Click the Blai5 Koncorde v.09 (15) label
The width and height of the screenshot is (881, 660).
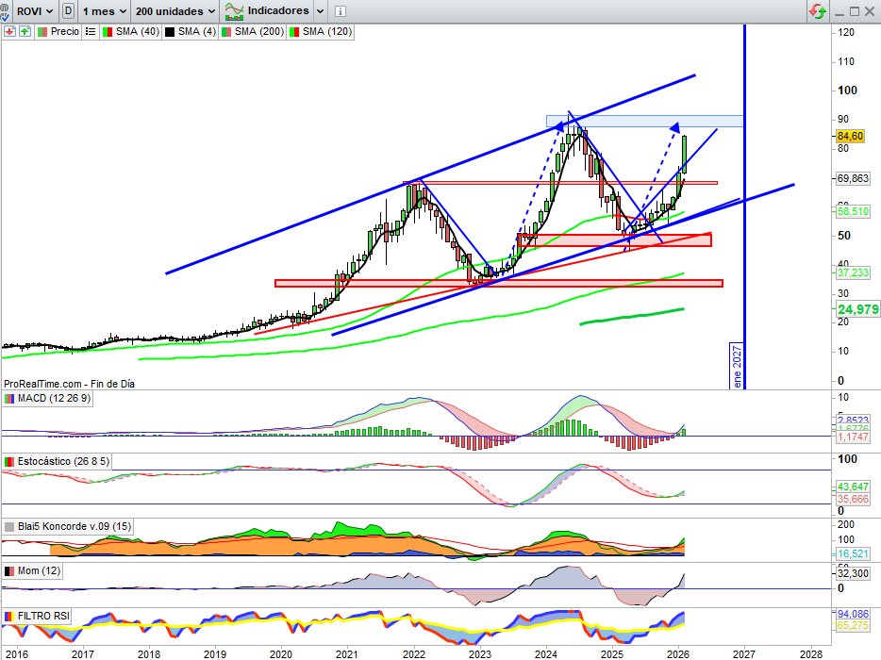pyautogui.click(x=68, y=526)
